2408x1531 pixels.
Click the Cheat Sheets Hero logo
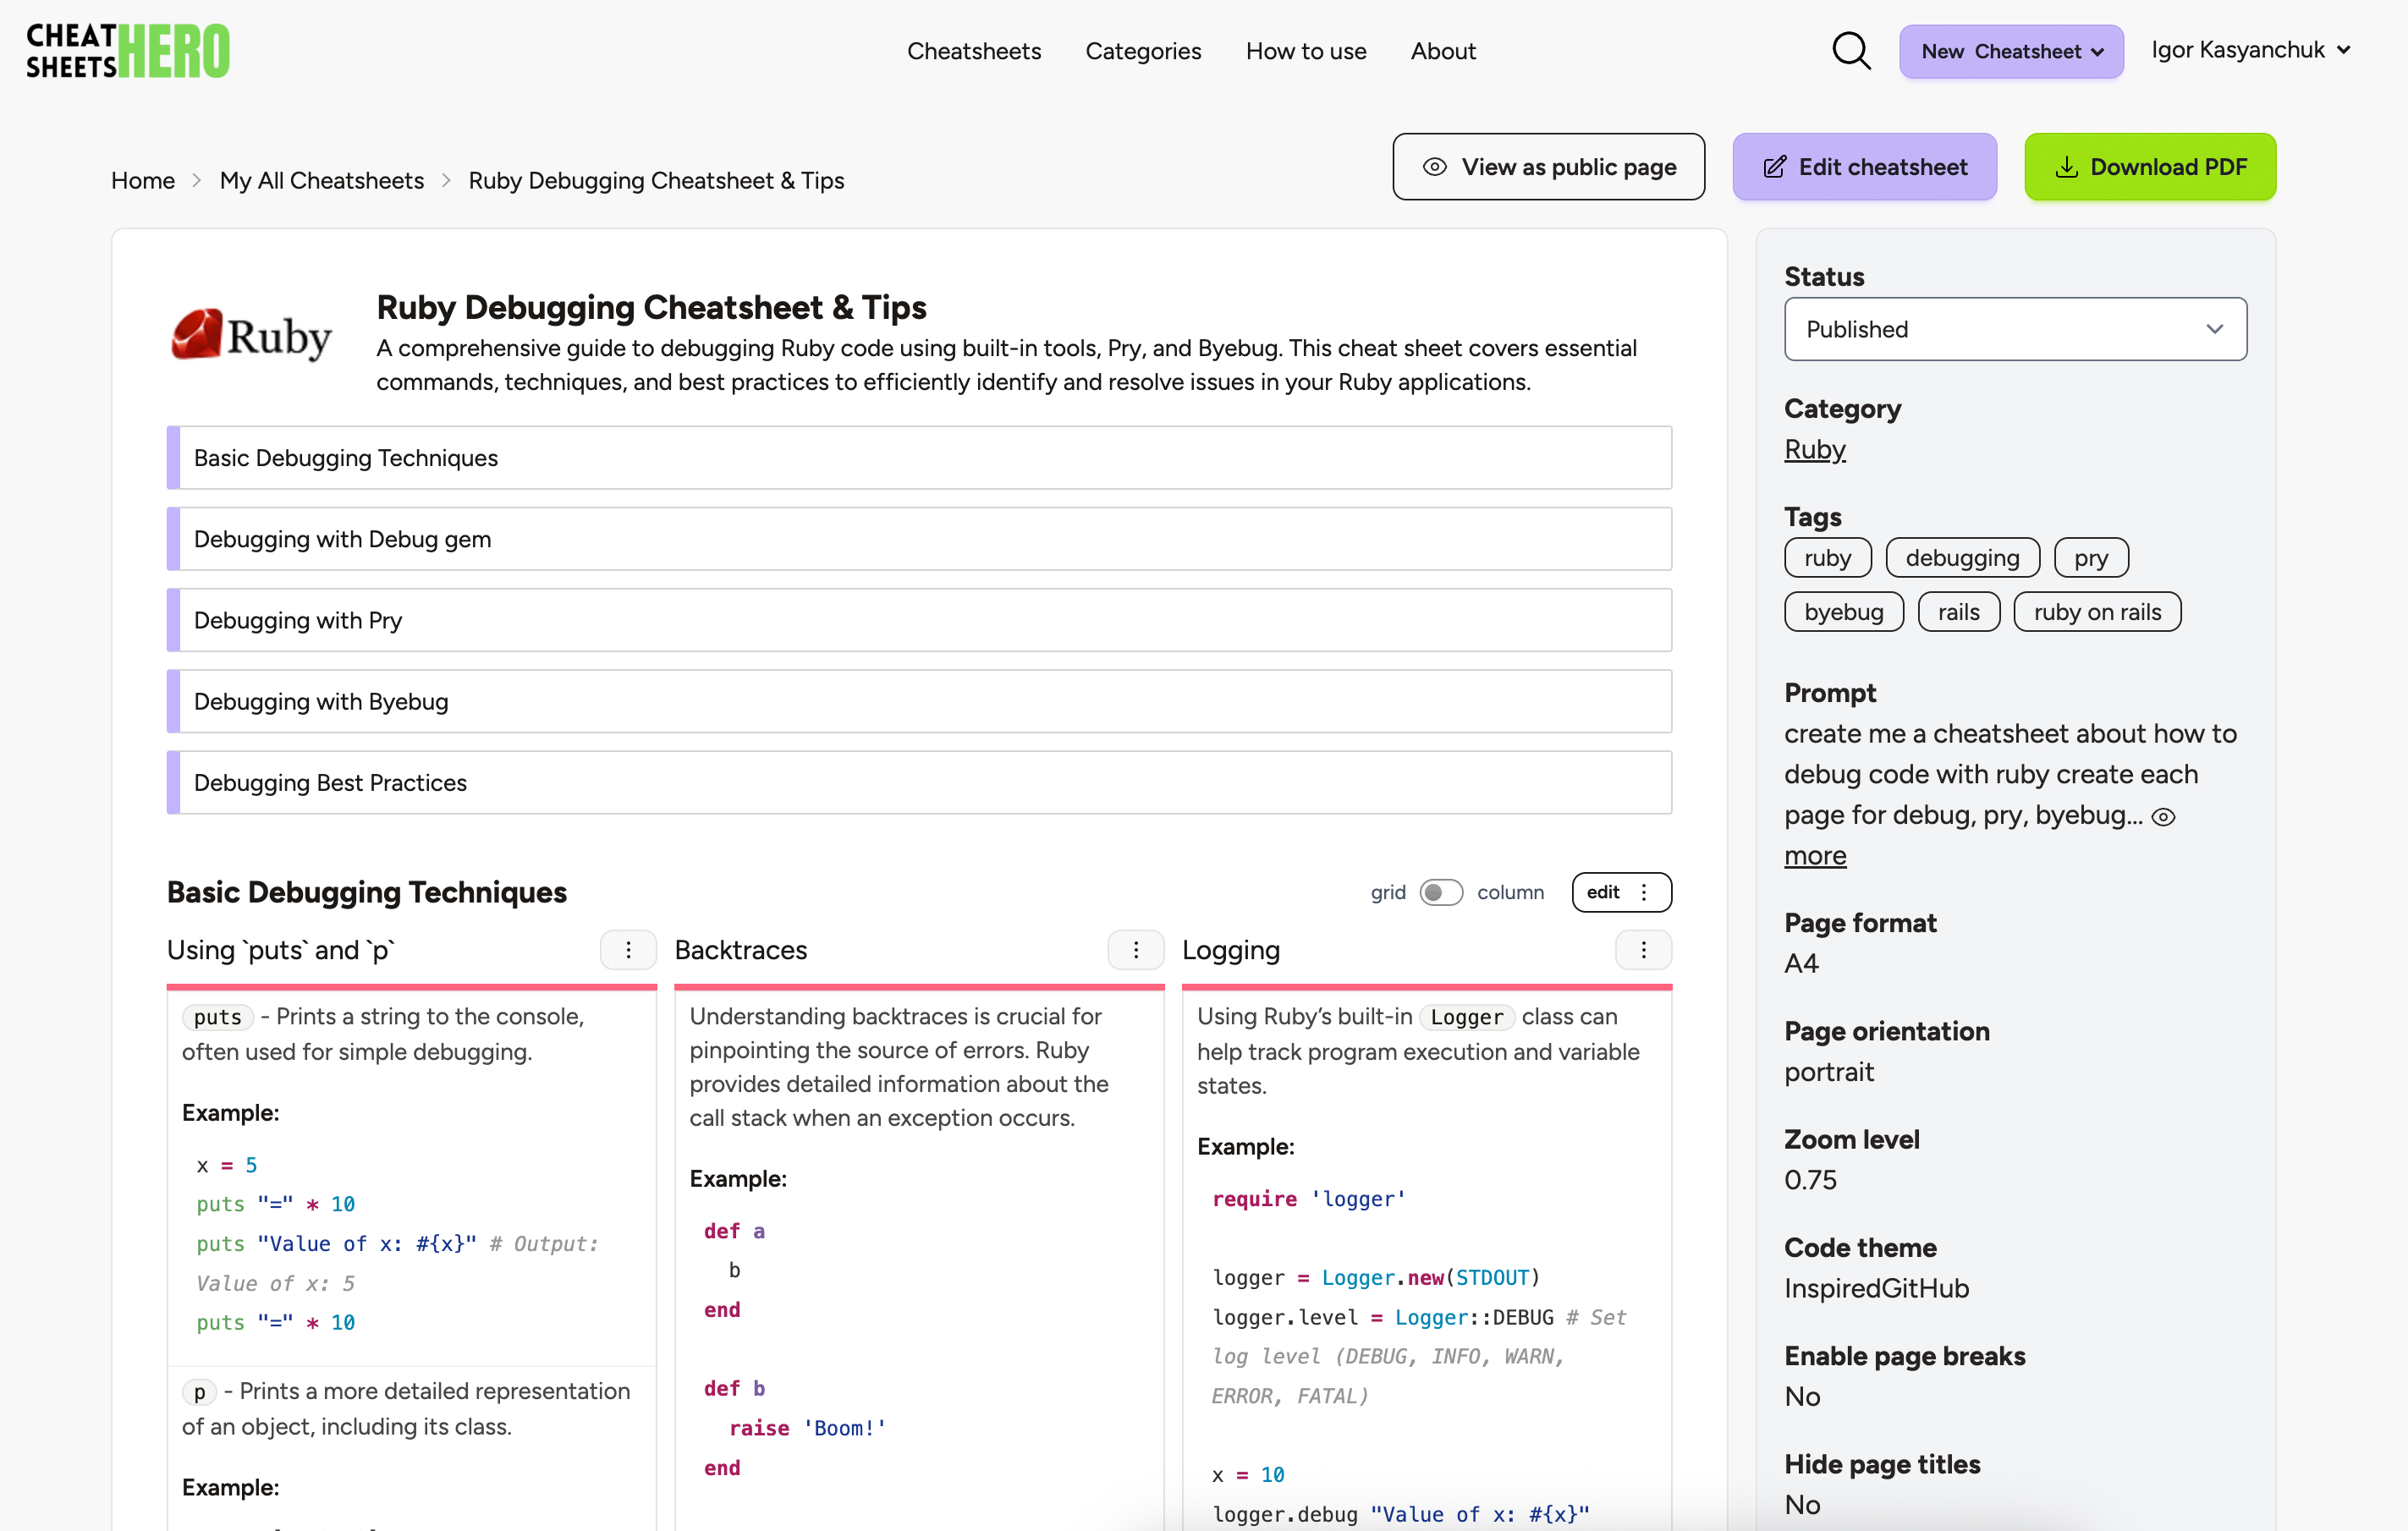tap(128, 51)
